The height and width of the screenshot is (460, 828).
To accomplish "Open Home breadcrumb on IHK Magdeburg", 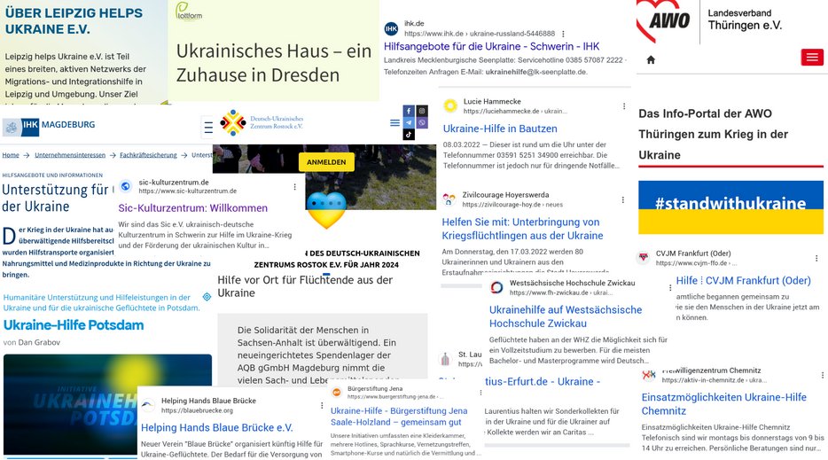I will click(11, 155).
